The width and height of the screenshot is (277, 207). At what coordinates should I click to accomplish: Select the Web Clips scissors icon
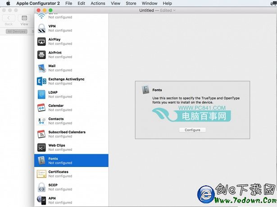41,148
